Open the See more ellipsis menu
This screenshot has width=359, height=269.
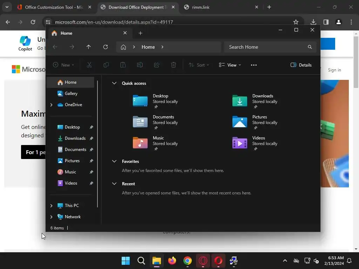(x=254, y=65)
